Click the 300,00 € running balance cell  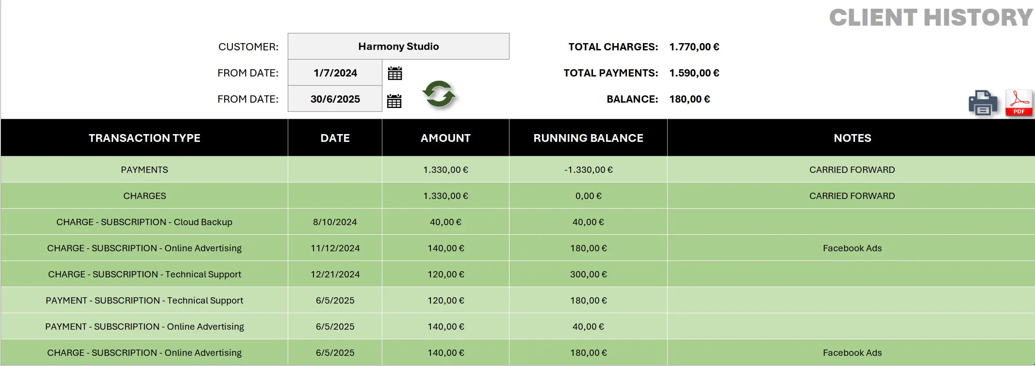click(588, 274)
